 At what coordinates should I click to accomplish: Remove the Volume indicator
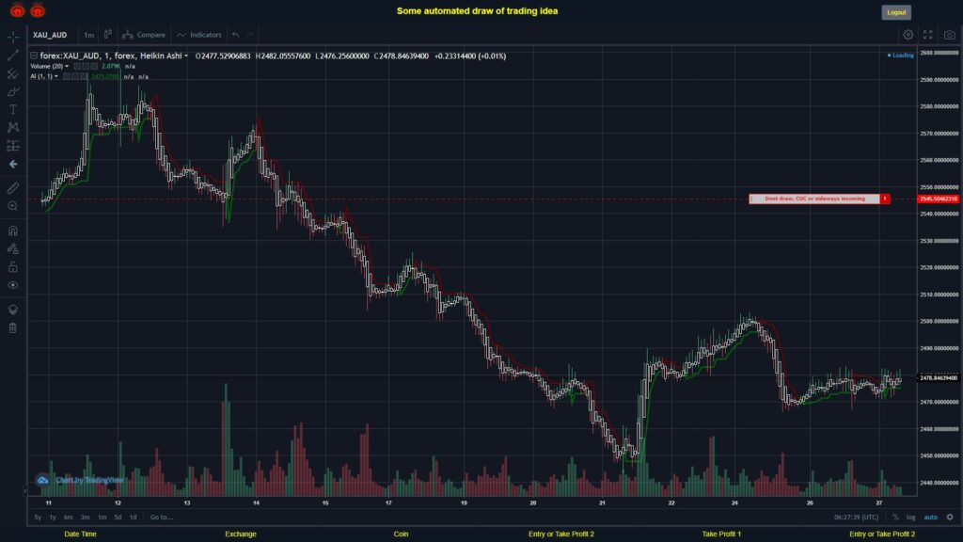[94, 67]
